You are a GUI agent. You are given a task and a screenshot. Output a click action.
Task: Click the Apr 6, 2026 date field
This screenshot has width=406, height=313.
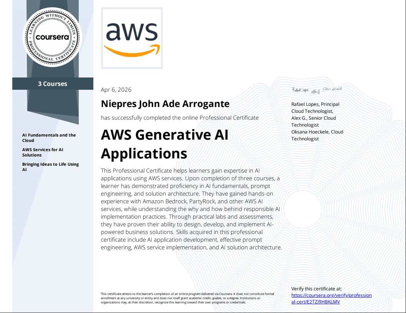coord(116,90)
